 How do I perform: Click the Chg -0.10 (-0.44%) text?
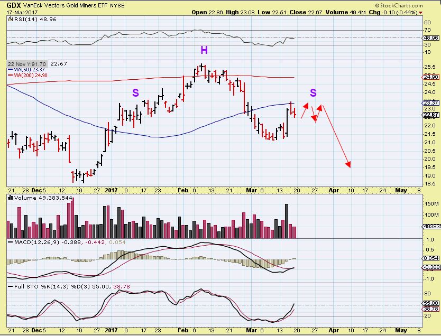coord(393,12)
